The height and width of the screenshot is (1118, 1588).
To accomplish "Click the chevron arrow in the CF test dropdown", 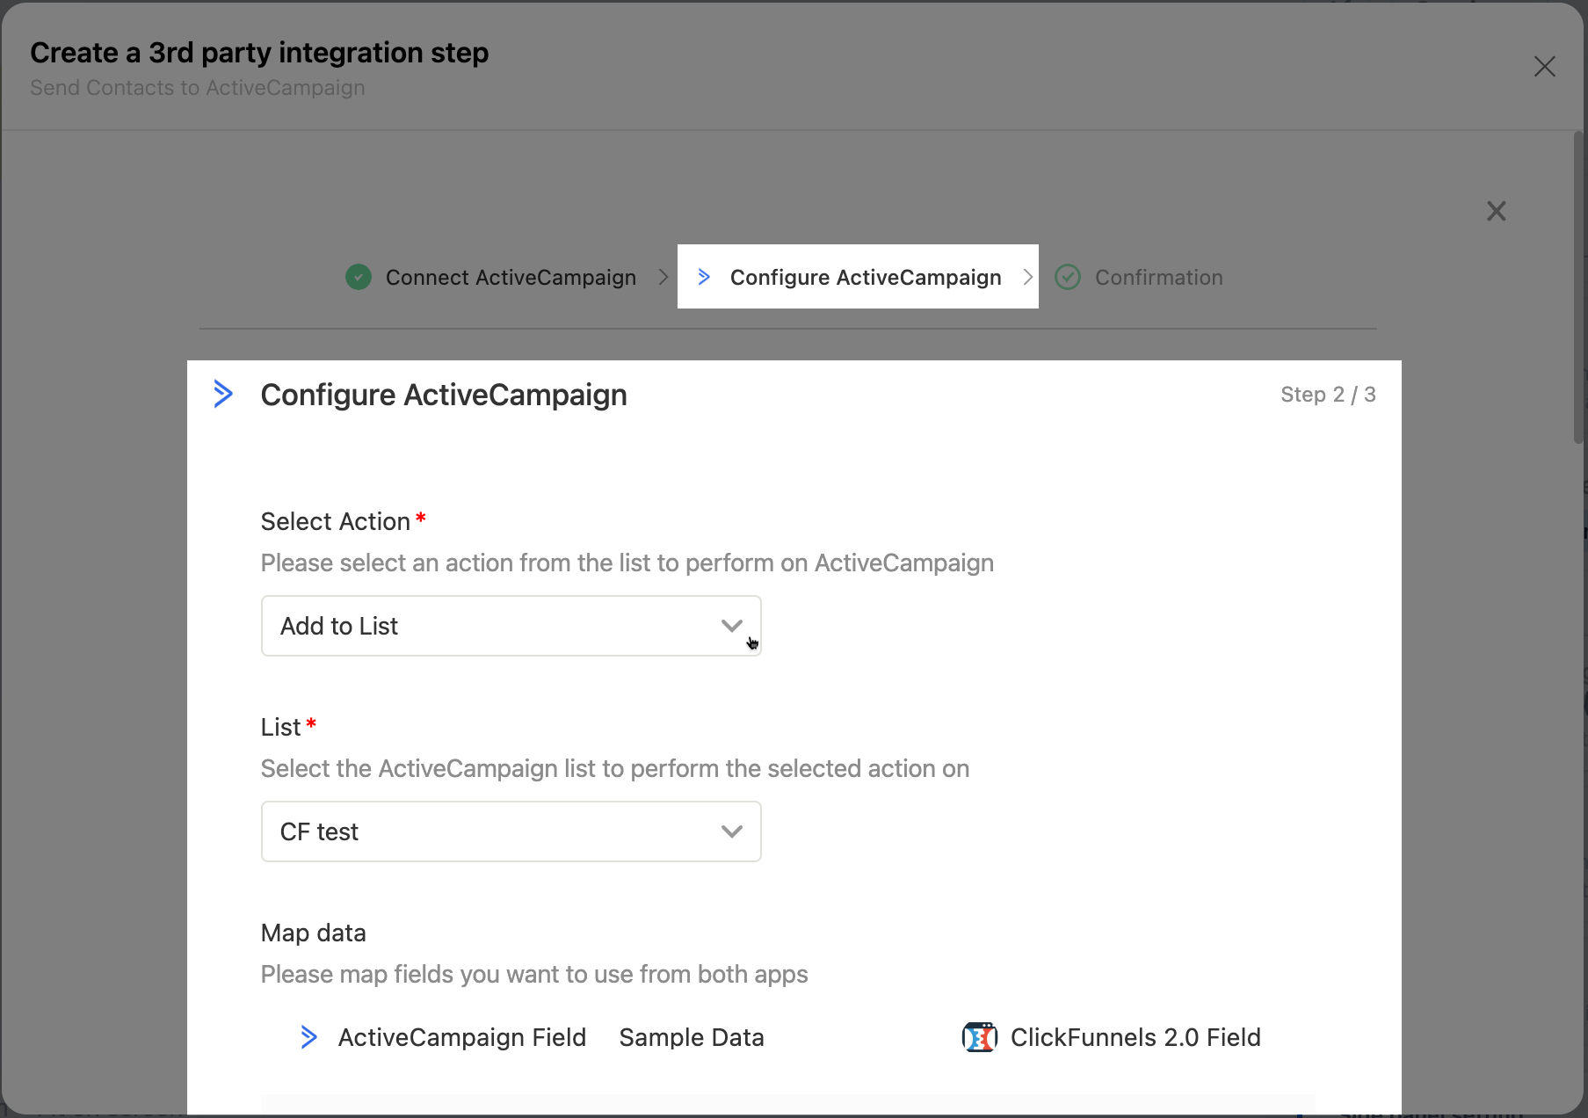I will [x=731, y=831].
